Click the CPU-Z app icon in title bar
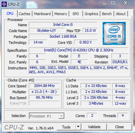Image resolution: width=135 pixels, height=133 pixels. (4, 4)
